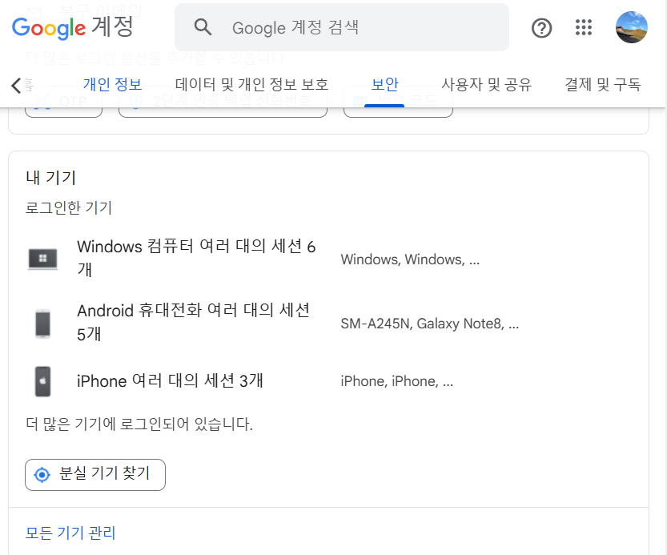This screenshot has height=555, width=667.
Task: Click the locate target icon
Action: [42, 475]
